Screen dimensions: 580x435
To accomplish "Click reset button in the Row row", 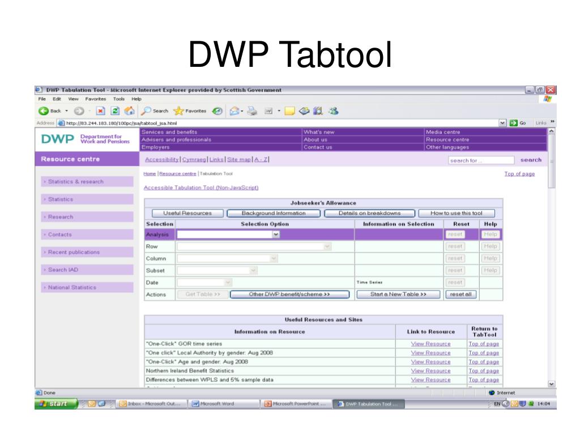I will point(455,246).
